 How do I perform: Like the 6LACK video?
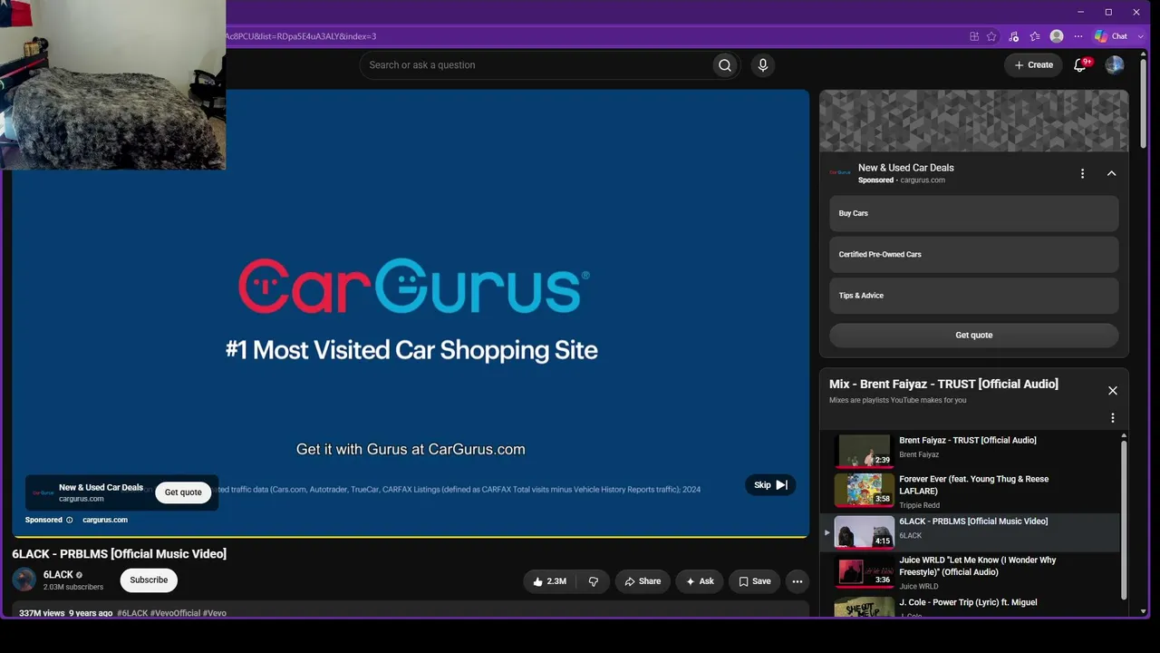(x=550, y=581)
